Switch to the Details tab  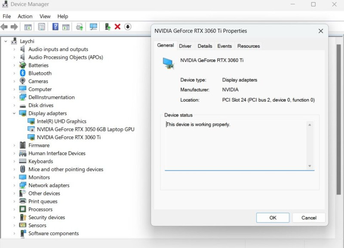click(x=205, y=46)
